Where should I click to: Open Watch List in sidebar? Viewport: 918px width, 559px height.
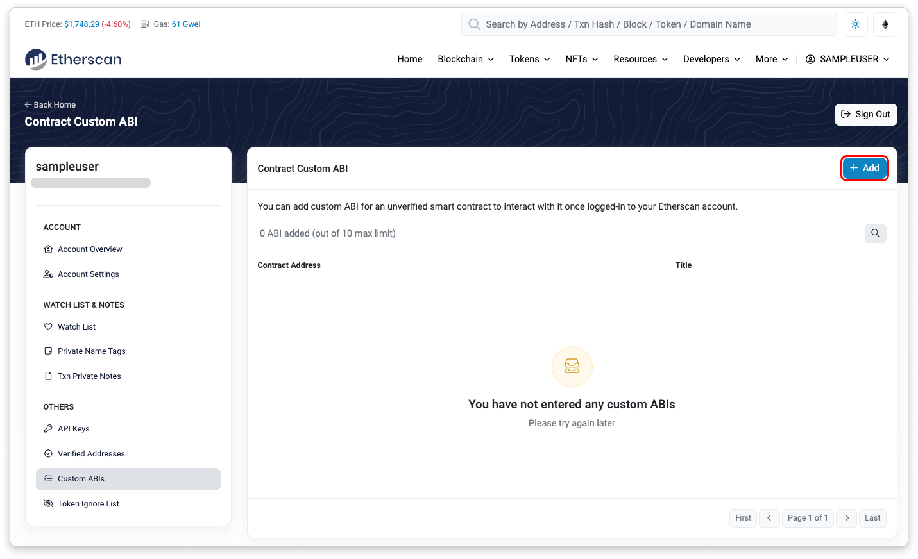click(76, 327)
